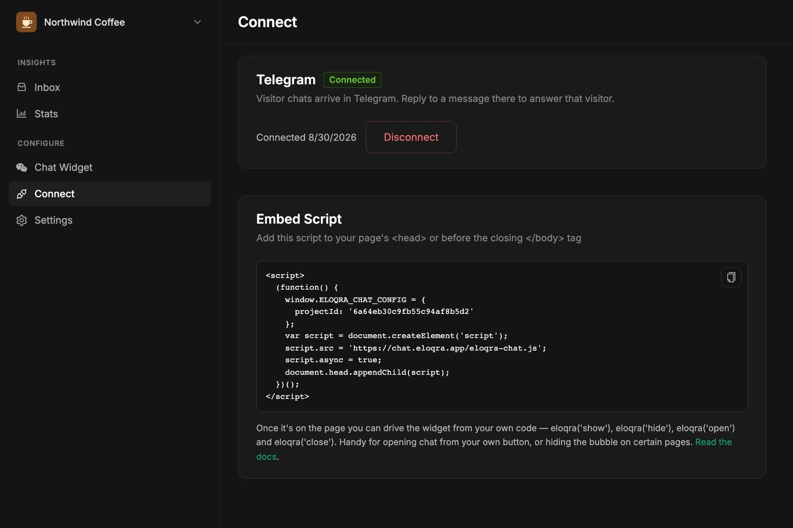Viewport: 793px width, 528px height.
Task: Click the opening <script> tag line
Action: 285,275
